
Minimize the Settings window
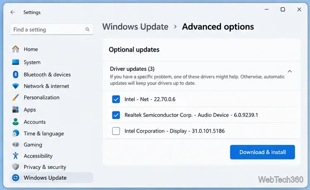pyautogui.click(x=267, y=9)
